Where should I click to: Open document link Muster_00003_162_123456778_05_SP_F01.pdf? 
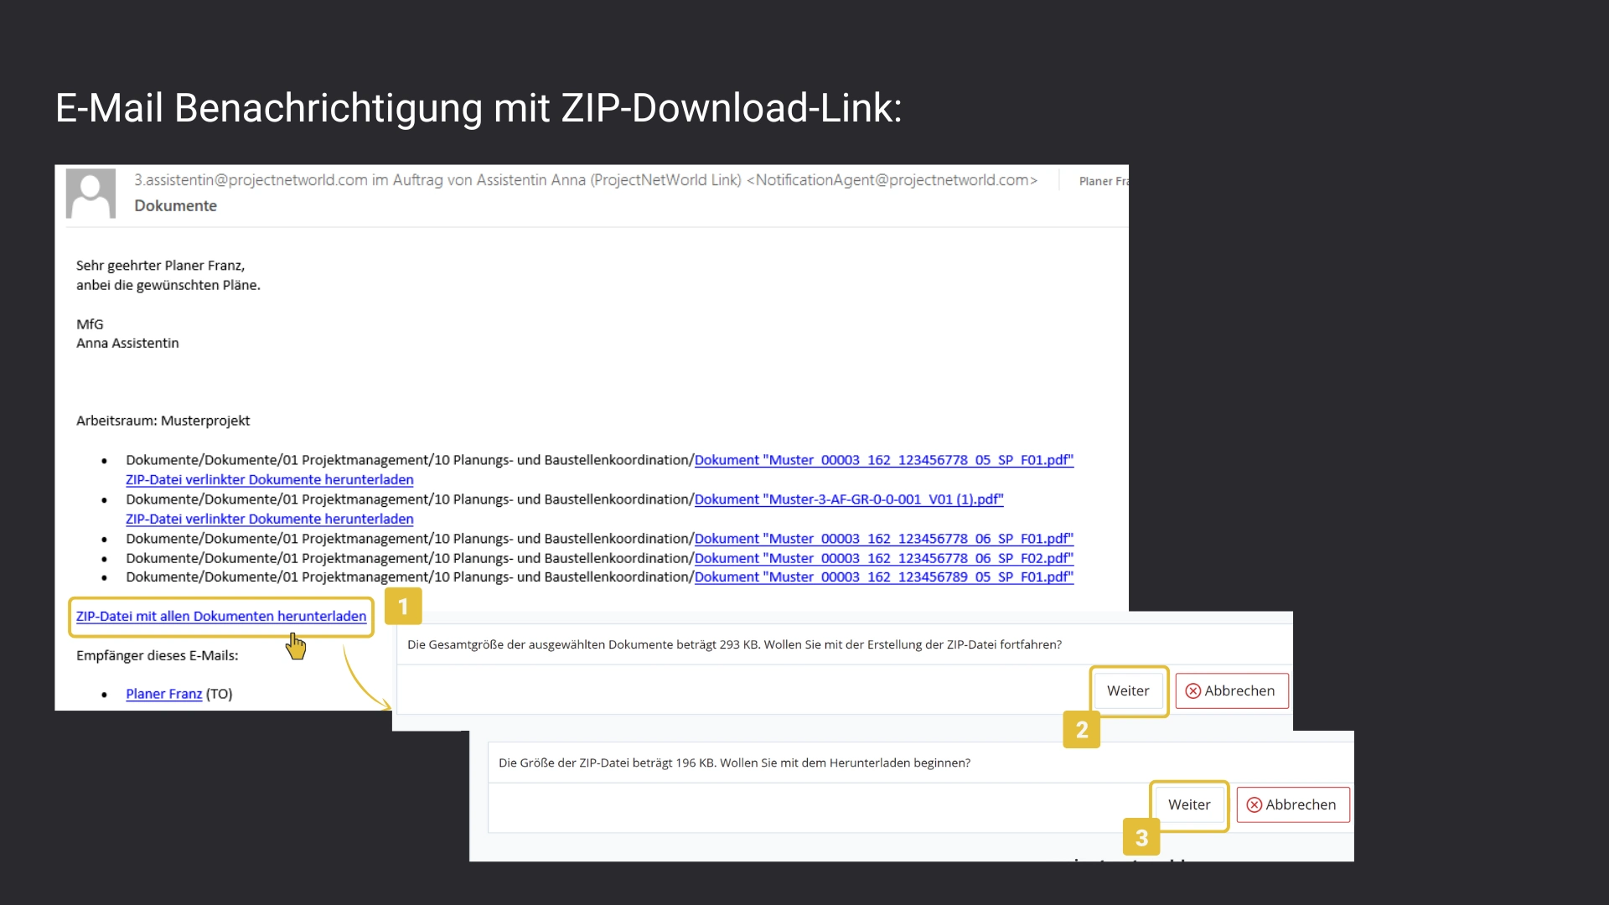click(x=883, y=460)
